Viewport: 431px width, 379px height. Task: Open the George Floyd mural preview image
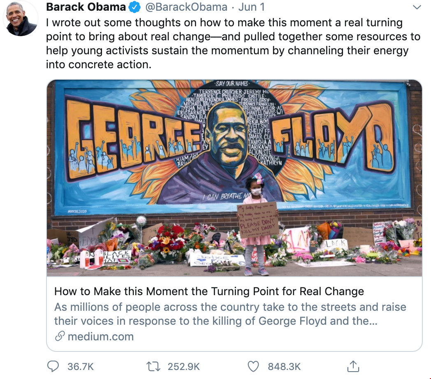click(234, 178)
